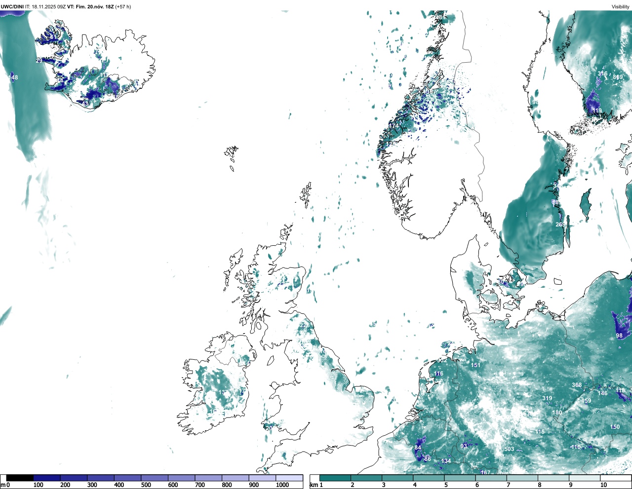Click the "86" visibility value on the map
The height and width of the screenshot is (489, 632).
tap(428, 459)
